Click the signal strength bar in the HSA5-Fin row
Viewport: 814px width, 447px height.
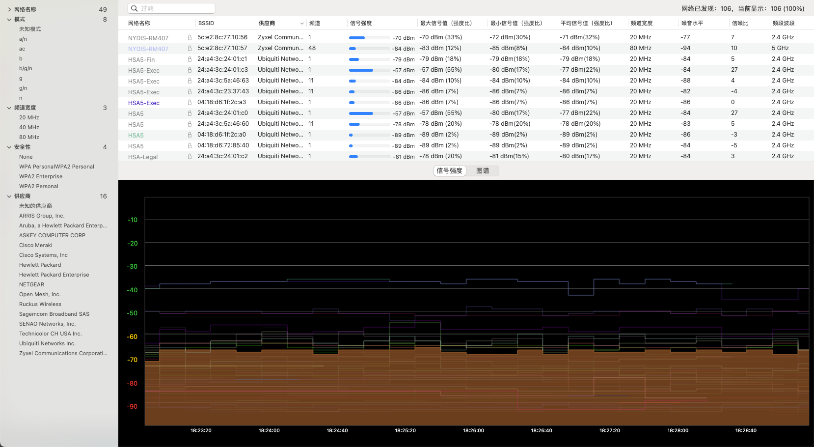click(x=369, y=59)
